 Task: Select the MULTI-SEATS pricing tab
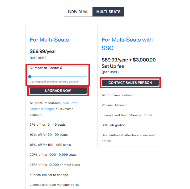click(108, 12)
